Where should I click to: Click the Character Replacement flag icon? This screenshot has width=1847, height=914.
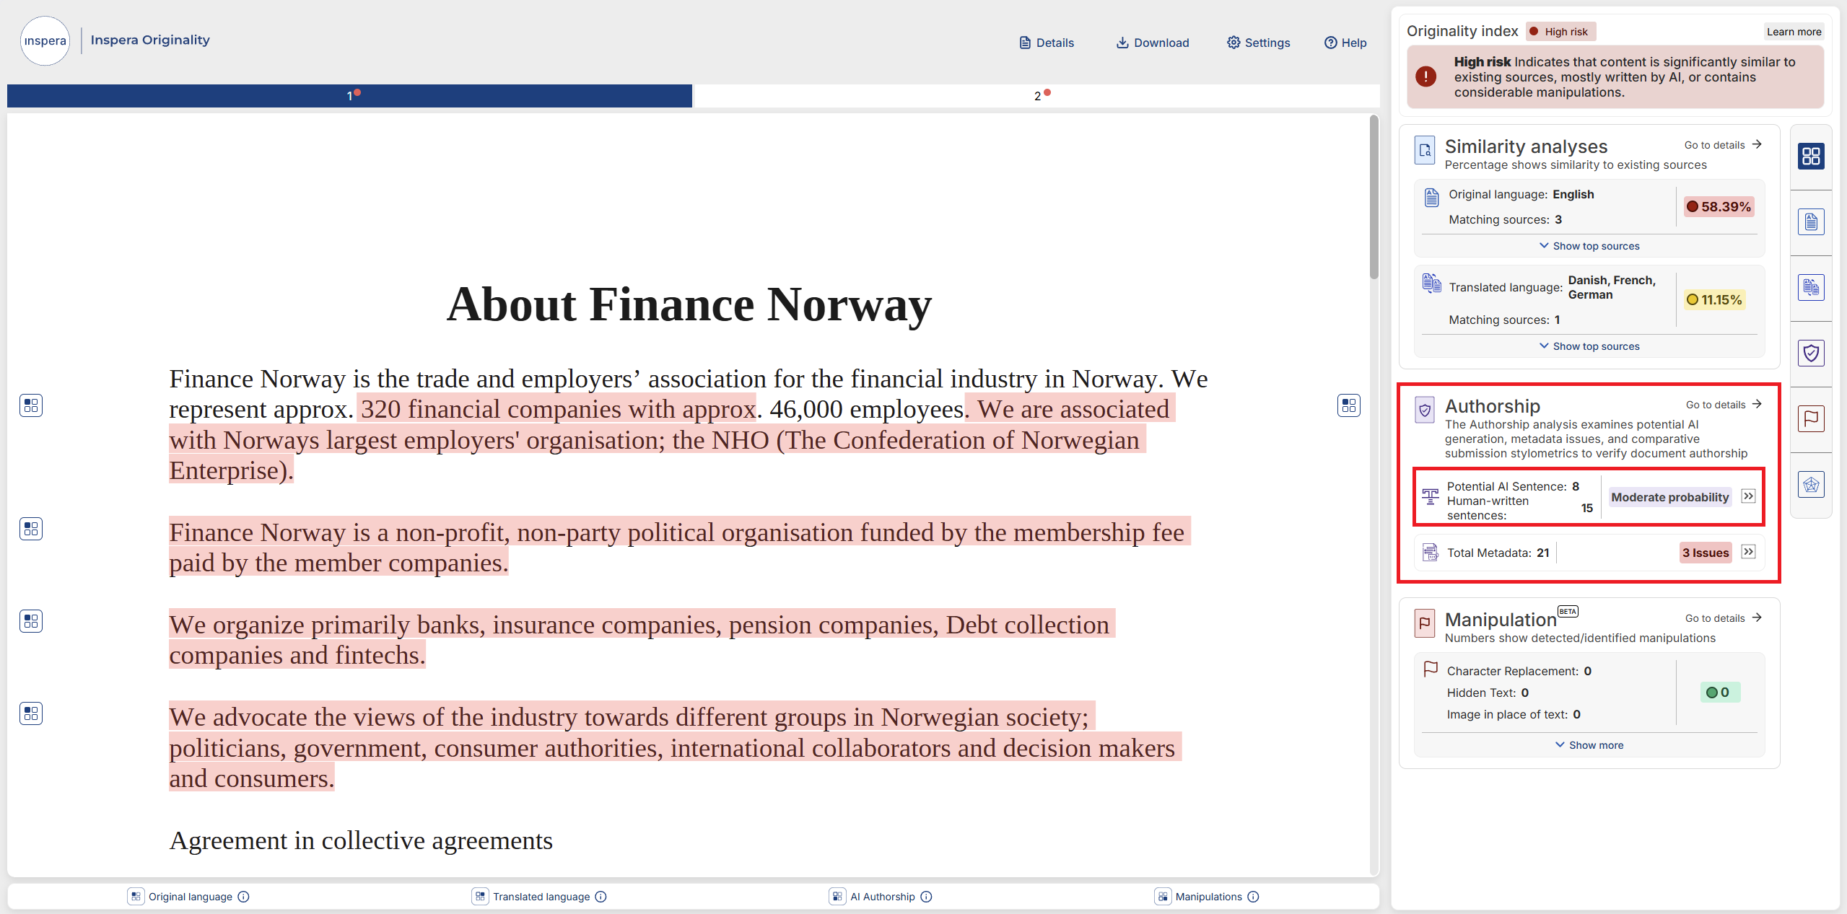click(1431, 669)
